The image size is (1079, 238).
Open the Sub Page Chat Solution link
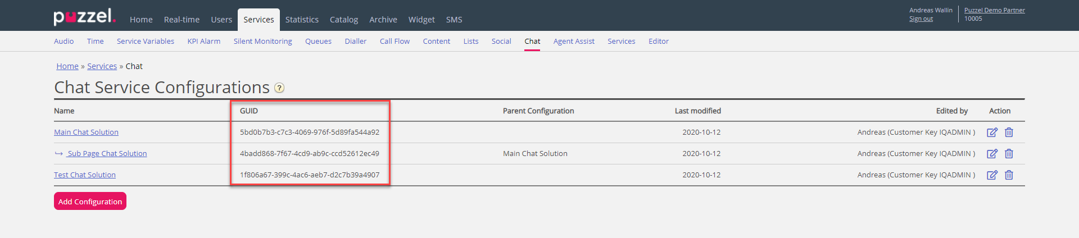click(x=107, y=154)
